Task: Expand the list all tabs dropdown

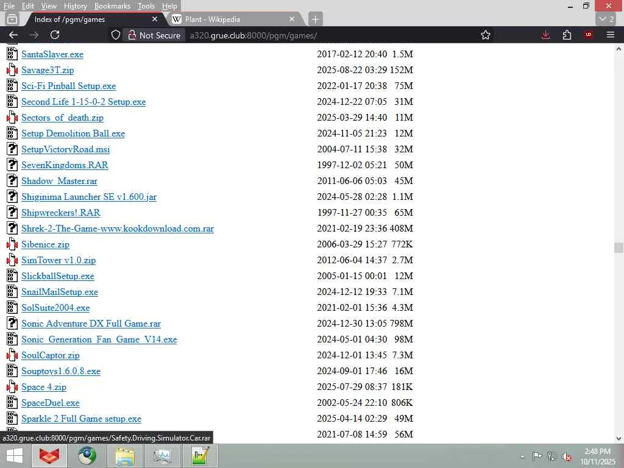Action: (606, 19)
